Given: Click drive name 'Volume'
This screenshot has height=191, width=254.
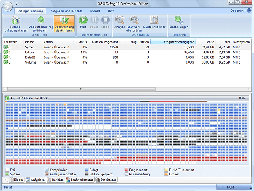Looking at the screenshot, I should click(30, 62).
